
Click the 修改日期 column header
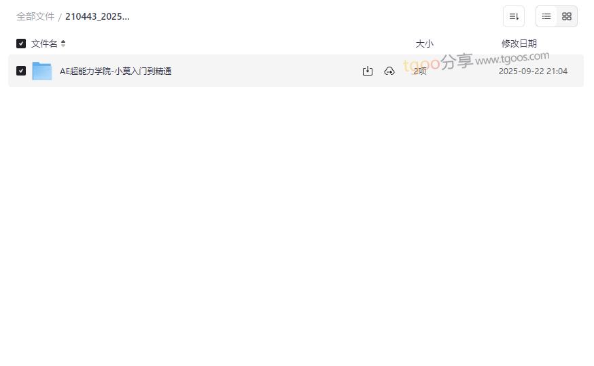point(519,44)
